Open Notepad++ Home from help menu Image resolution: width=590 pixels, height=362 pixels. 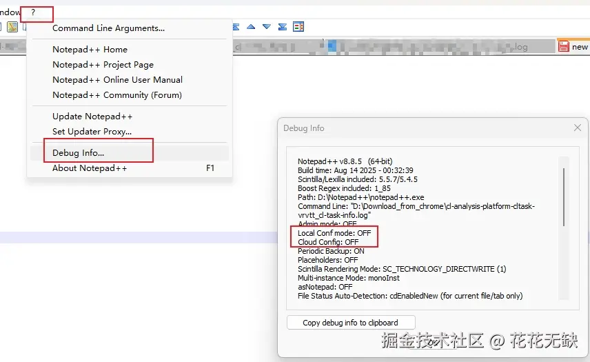90,49
